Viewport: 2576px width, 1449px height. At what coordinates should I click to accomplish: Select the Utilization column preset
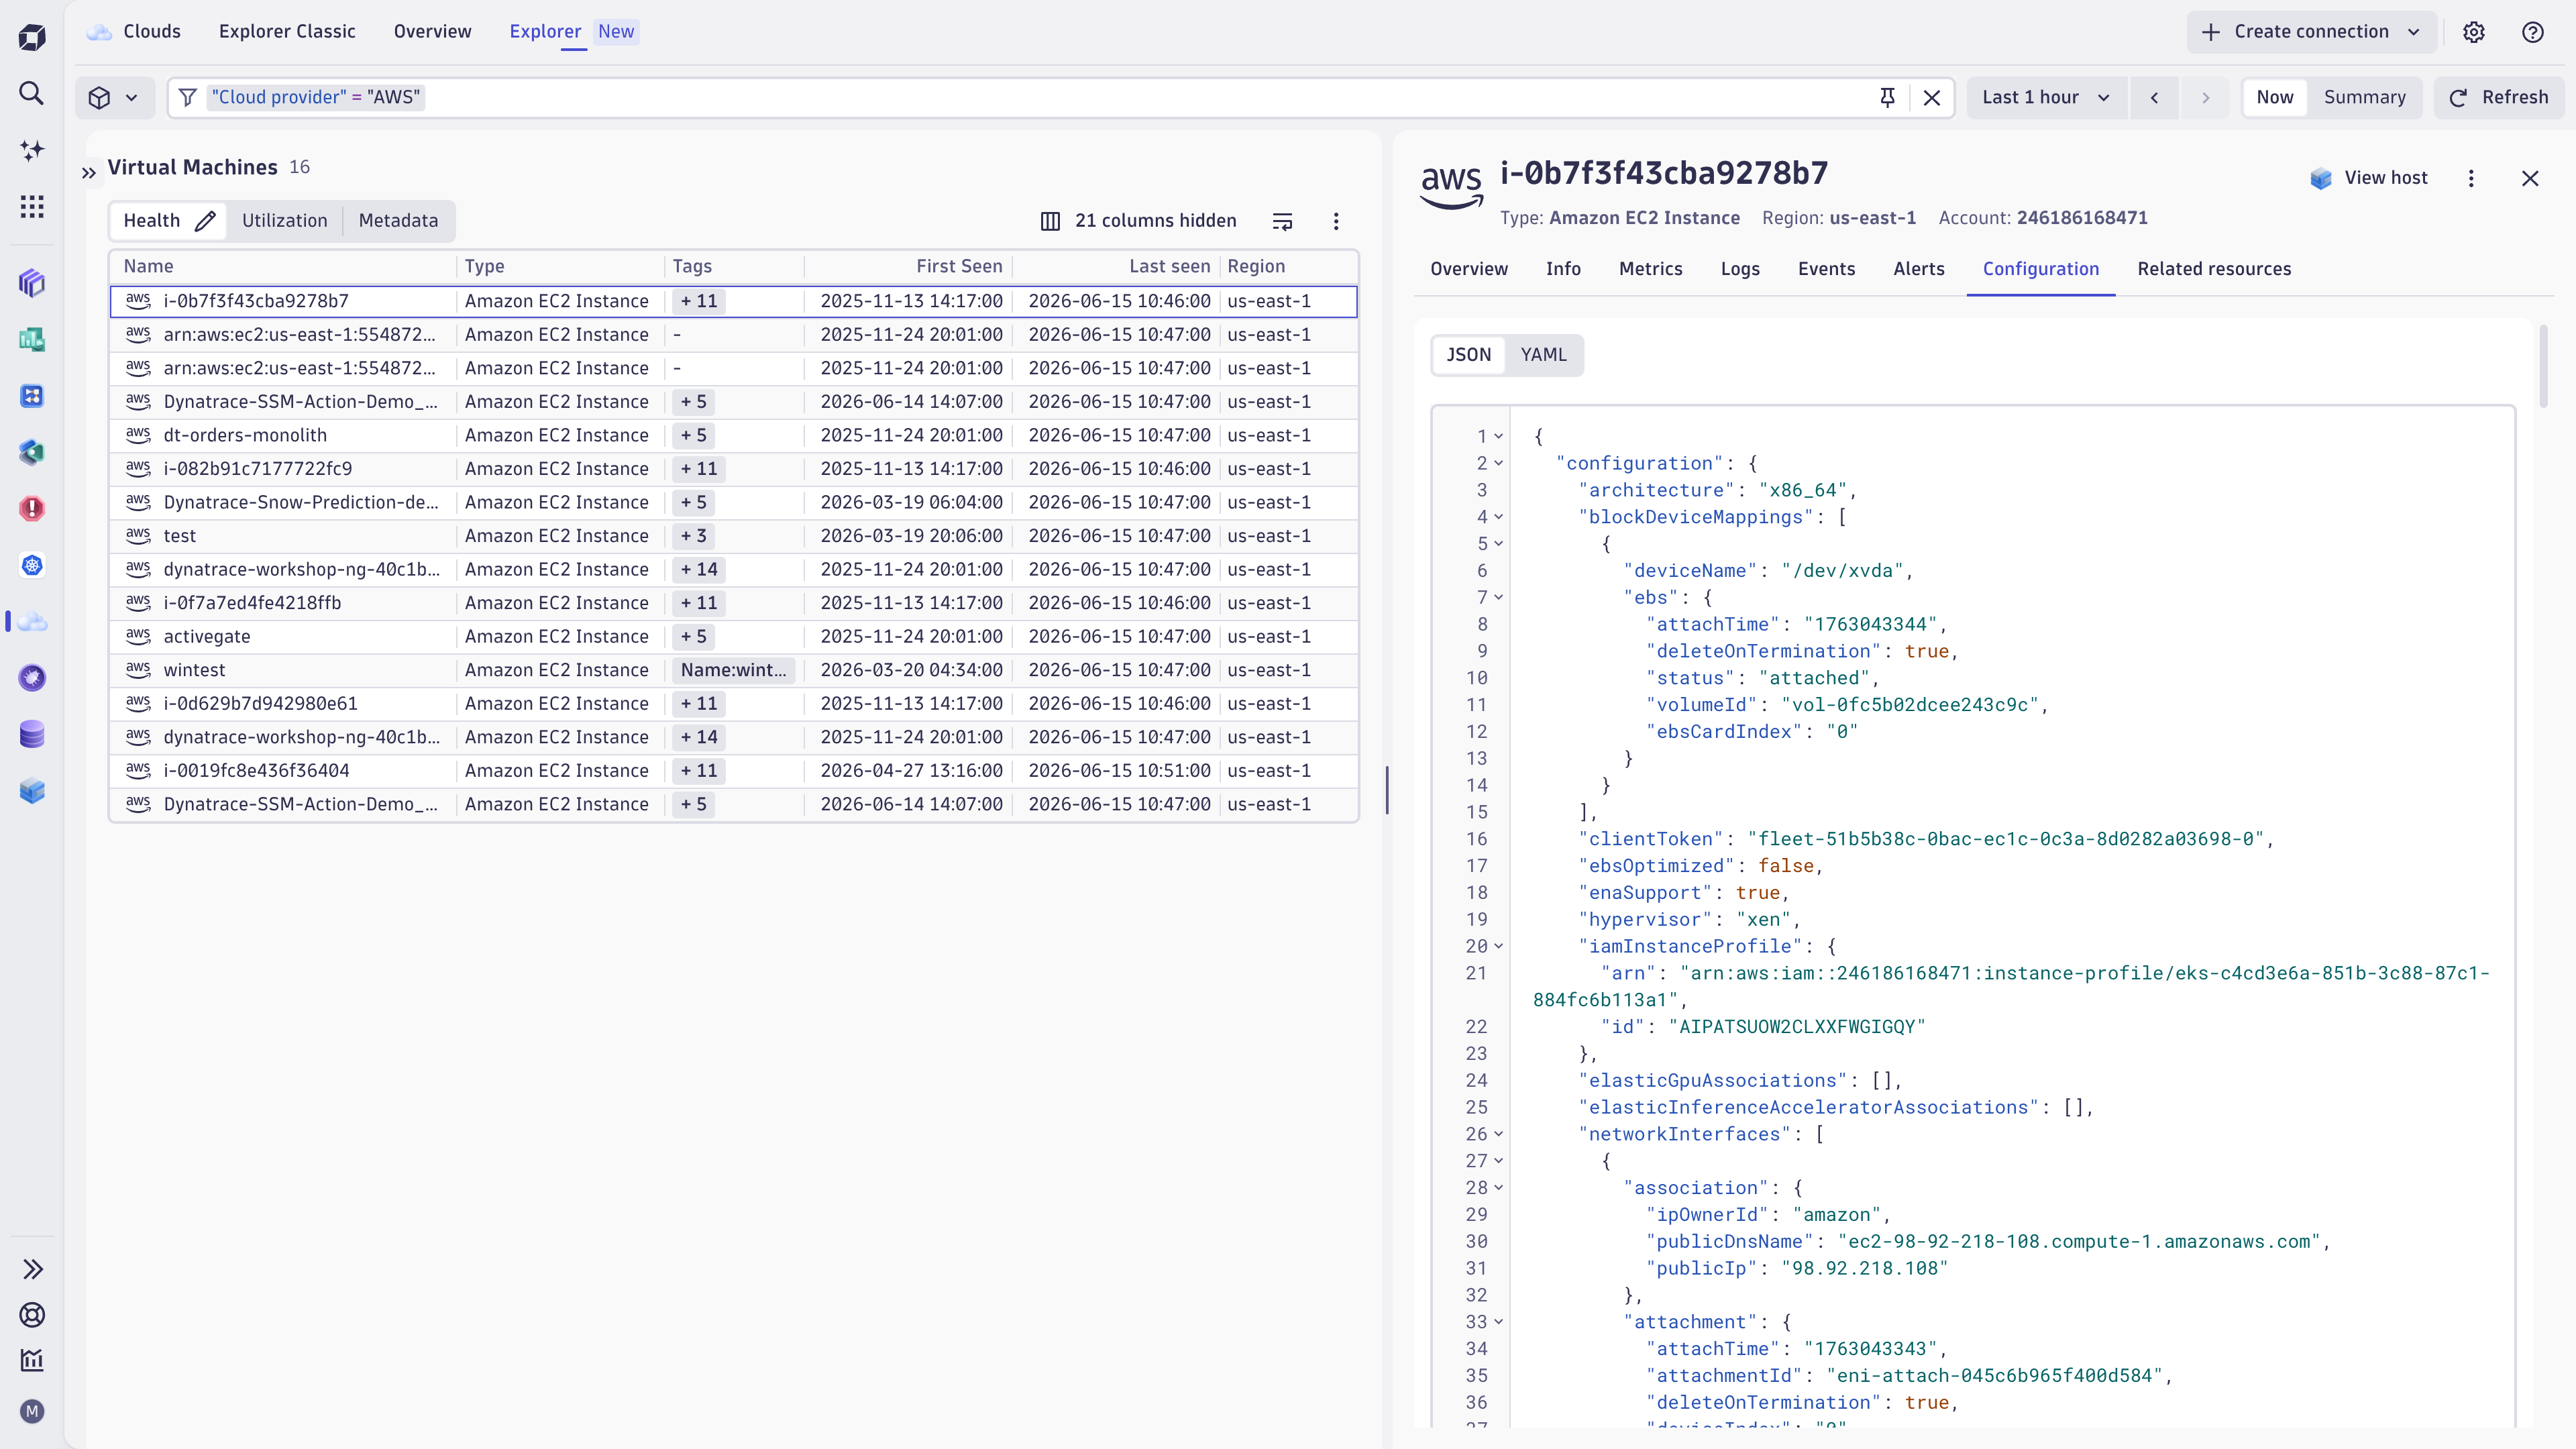[x=284, y=221]
